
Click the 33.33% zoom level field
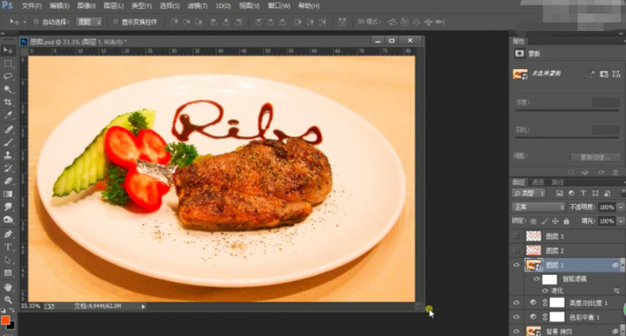[x=30, y=306]
